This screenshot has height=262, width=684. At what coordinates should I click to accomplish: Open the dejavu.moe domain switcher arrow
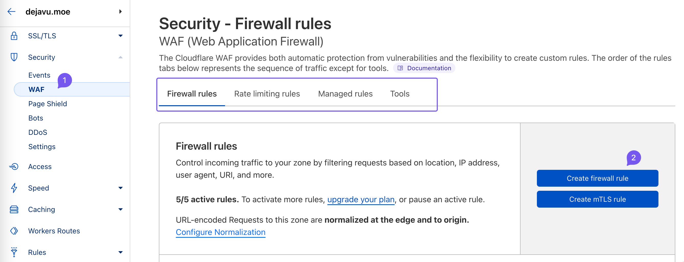(x=121, y=12)
